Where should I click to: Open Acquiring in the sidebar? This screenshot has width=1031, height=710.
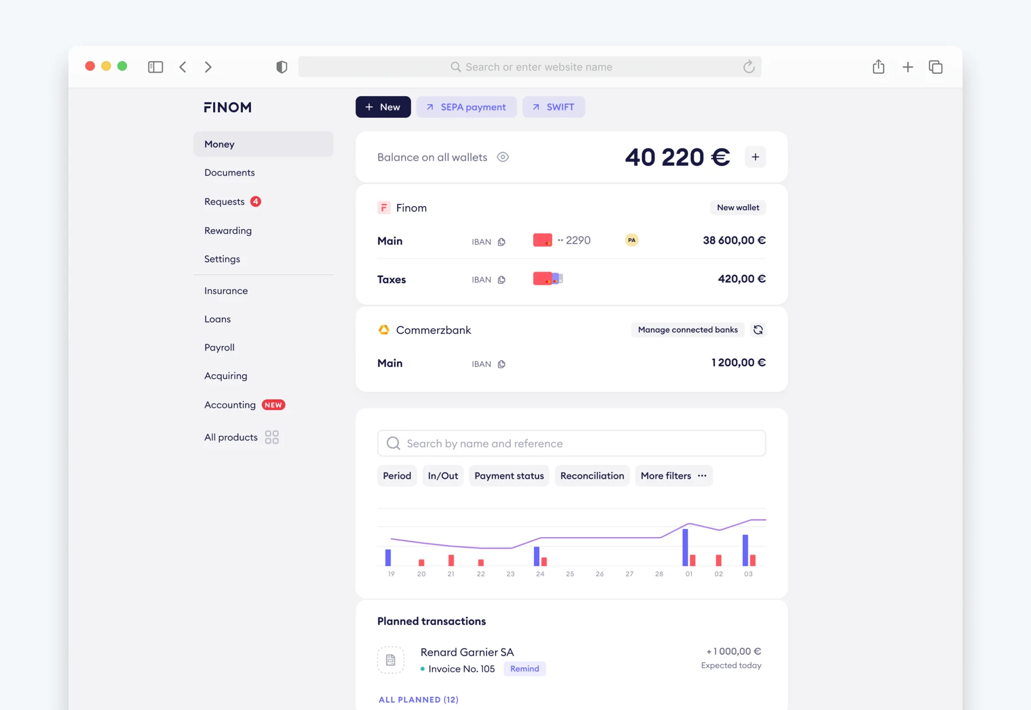point(226,376)
